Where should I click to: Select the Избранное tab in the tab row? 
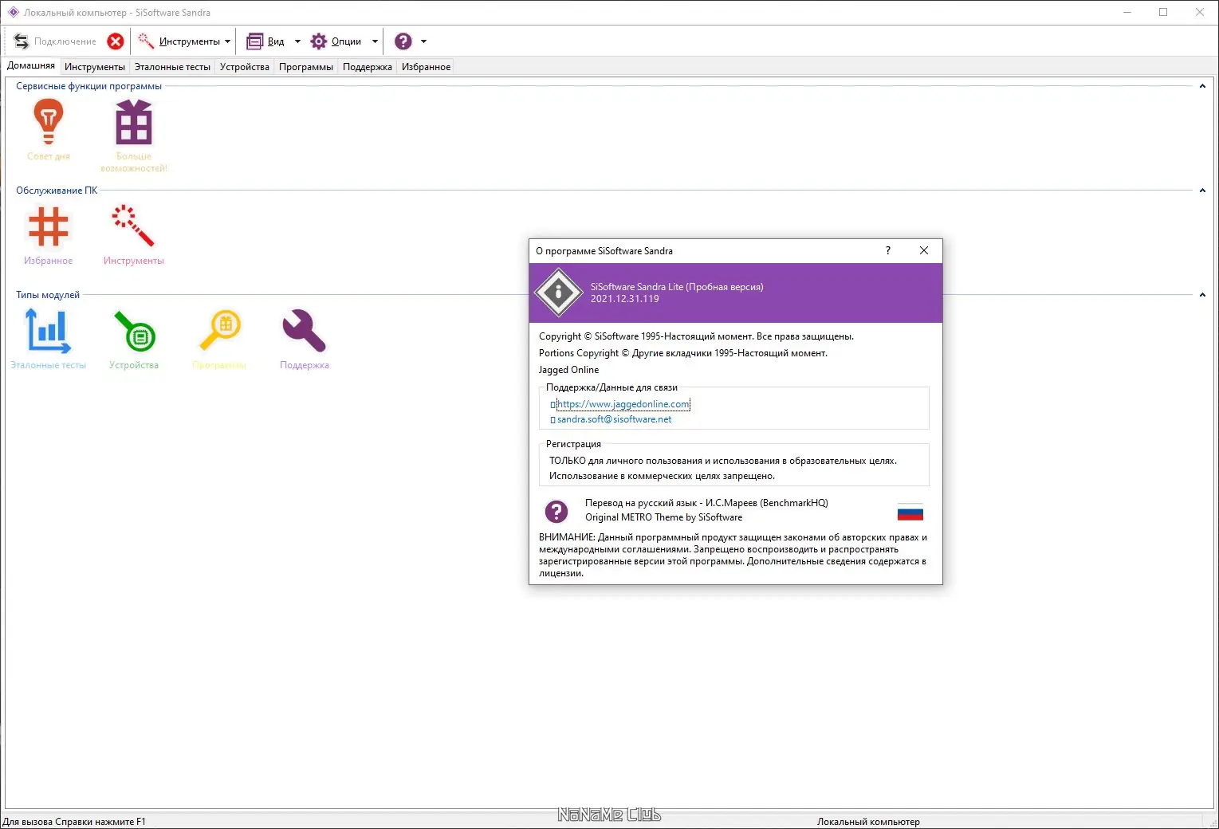tap(426, 67)
